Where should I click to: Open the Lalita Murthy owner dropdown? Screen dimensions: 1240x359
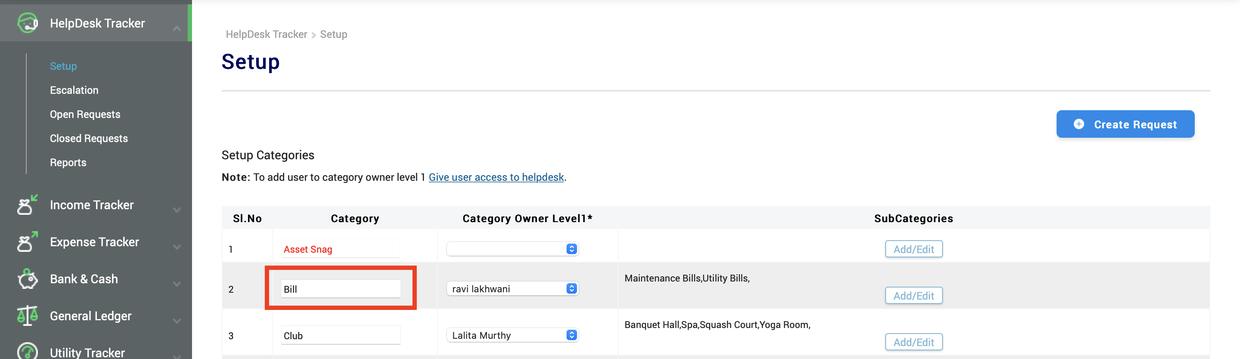tap(512, 335)
